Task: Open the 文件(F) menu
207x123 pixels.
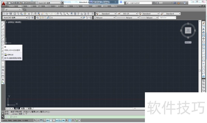Action: (x=12, y=6)
